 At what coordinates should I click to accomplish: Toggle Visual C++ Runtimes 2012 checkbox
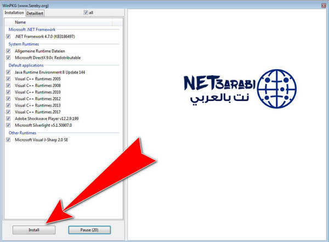8,99
